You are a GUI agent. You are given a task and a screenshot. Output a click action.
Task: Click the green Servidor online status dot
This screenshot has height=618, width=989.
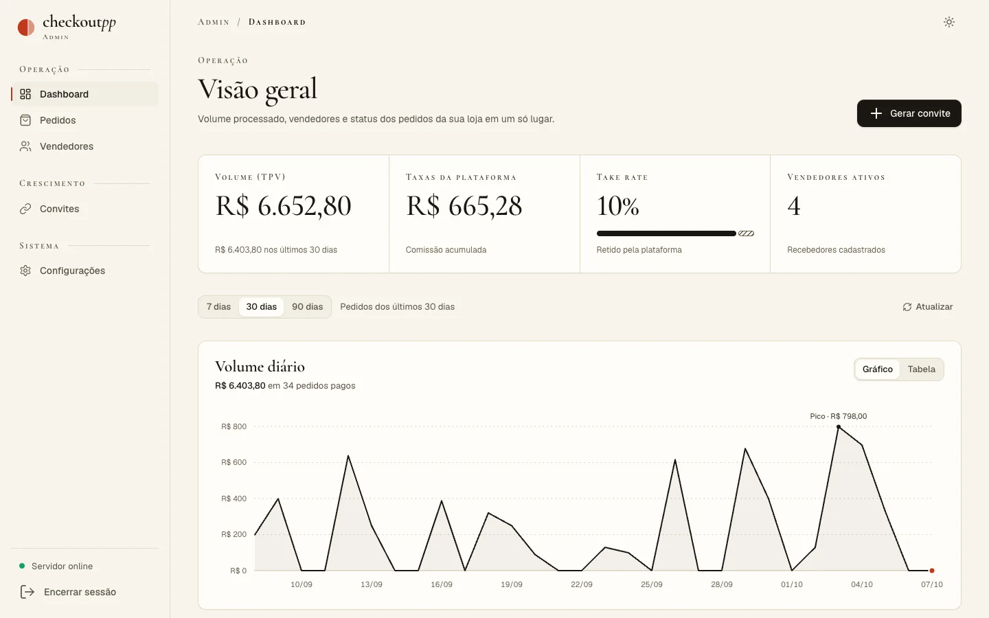[x=22, y=566]
